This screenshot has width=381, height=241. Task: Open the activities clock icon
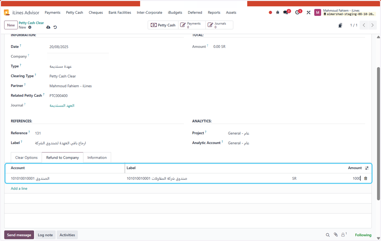[x=297, y=12]
